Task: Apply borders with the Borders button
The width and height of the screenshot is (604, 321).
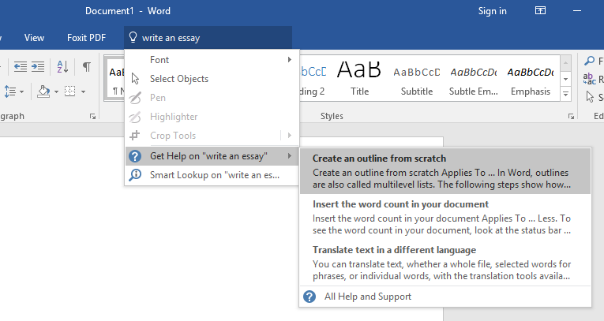Action: [x=70, y=91]
